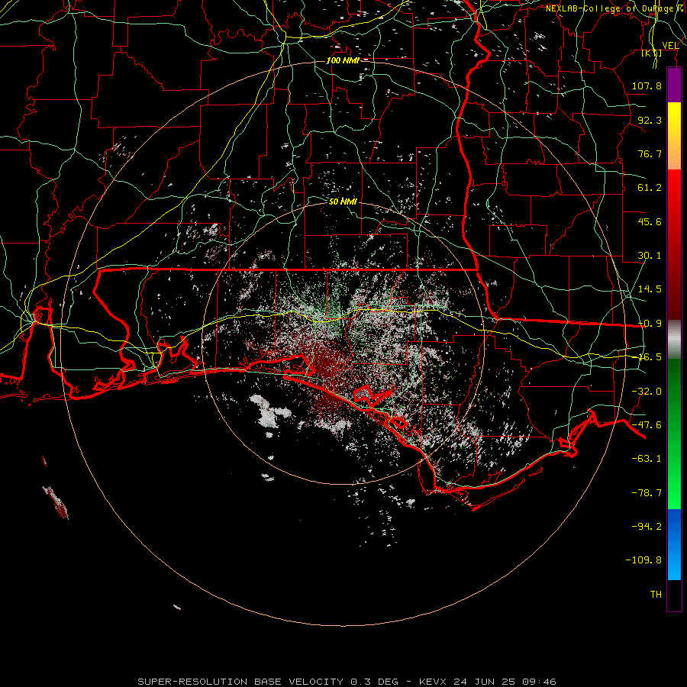The width and height of the screenshot is (687, 687).
Task: Click the KEVX station identifier in the caption
Action: tap(433, 682)
